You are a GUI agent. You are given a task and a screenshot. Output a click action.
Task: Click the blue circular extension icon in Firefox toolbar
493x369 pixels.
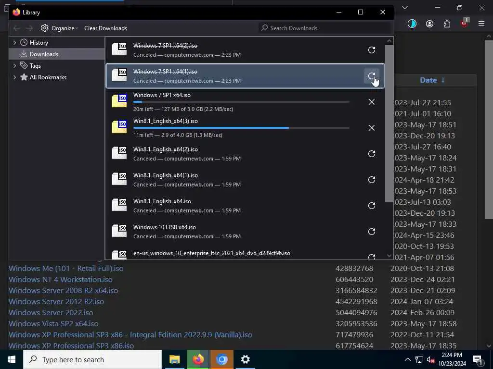(412, 24)
